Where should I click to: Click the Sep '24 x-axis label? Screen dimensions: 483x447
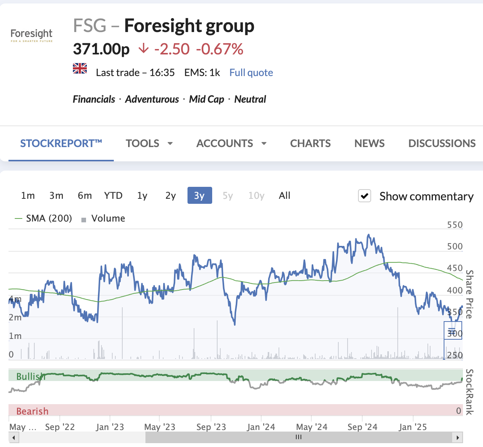362,427
